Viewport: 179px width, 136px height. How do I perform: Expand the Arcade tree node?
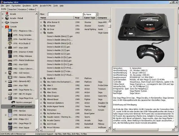[3, 14]
